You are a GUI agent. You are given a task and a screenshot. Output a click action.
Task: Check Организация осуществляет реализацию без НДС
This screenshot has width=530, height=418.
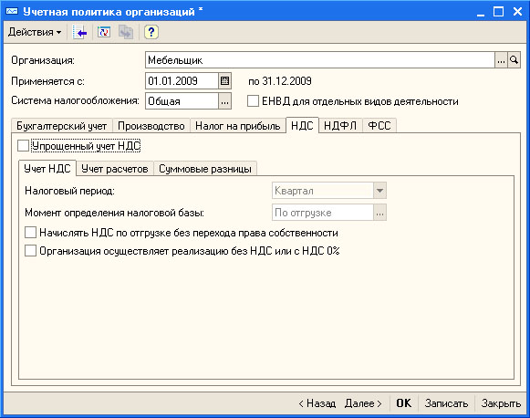(x=30, y=251)
